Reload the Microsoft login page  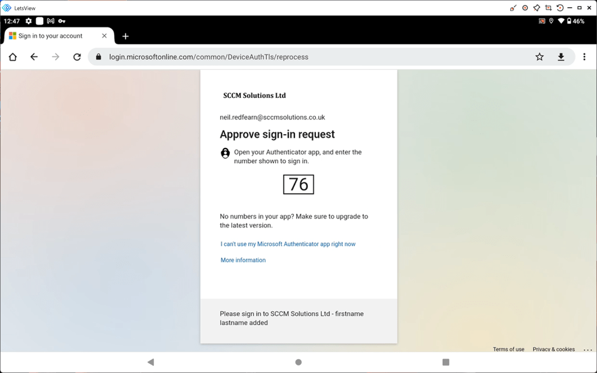77,57
